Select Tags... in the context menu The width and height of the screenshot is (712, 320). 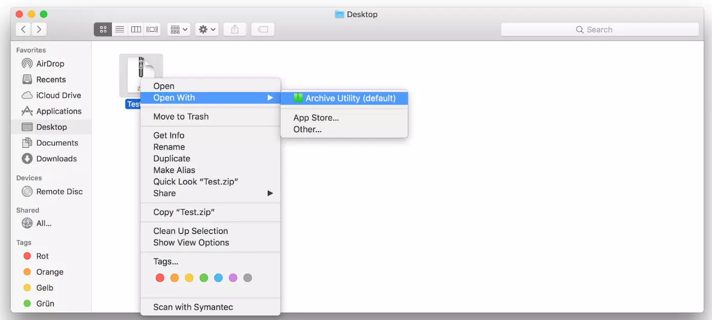coord(210,262)
